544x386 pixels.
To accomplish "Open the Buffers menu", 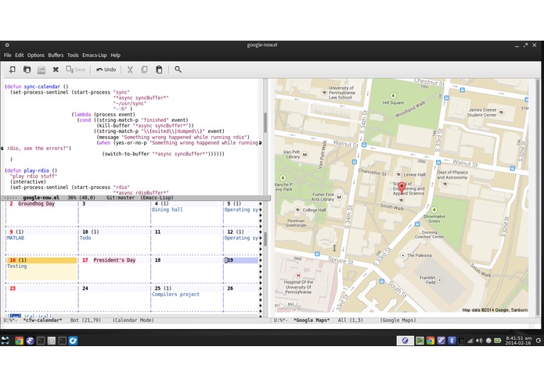I will coord(56,55).
